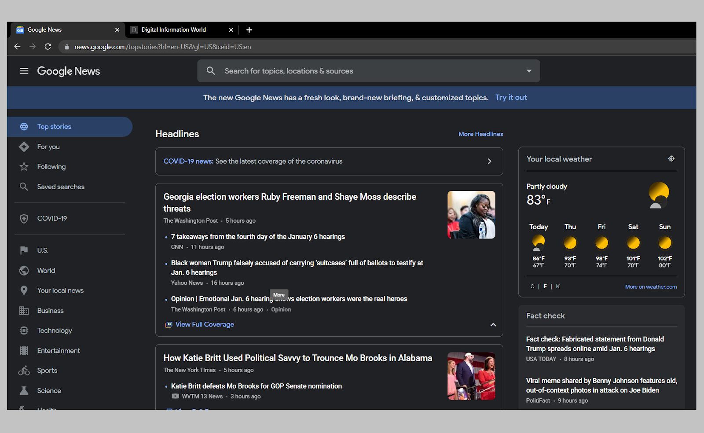Click the Google News logo
This screenshot has width=704, height=433.
click(x=69, y=71)
